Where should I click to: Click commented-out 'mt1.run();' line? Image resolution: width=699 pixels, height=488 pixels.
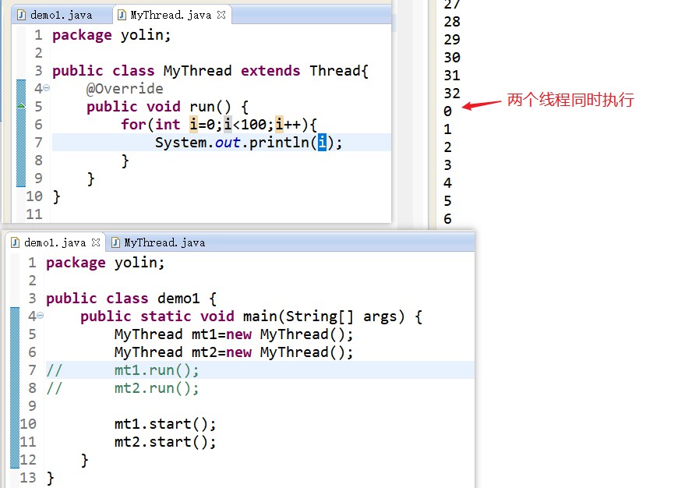click(x=157, y=370)
